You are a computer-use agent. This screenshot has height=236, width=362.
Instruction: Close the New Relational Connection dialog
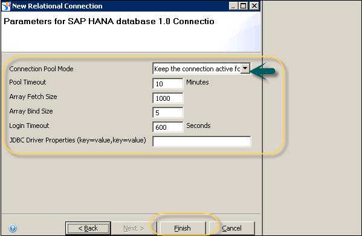click(254, 6)
